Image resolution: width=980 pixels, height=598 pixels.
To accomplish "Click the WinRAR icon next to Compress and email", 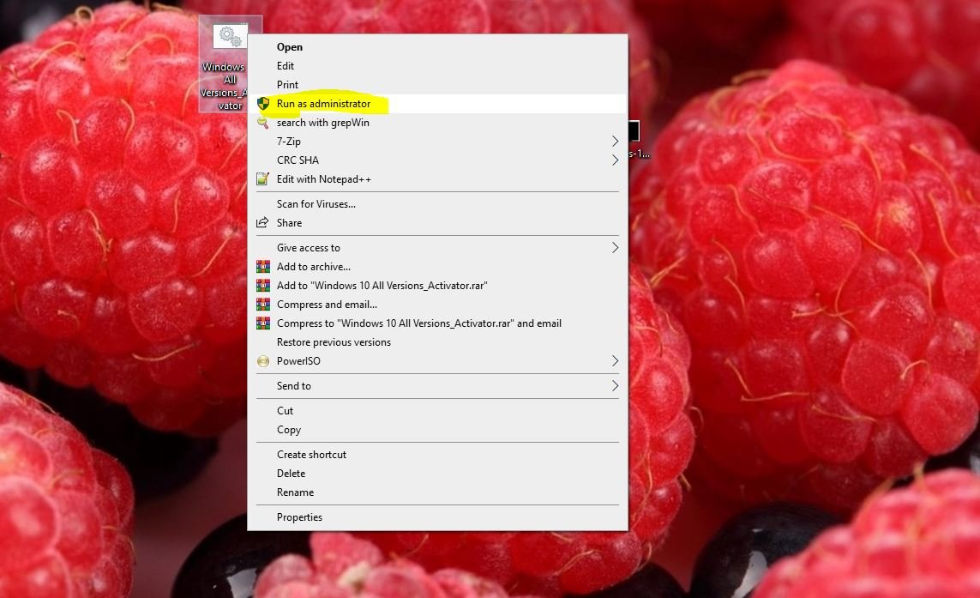I will click(x=263, y=305).
